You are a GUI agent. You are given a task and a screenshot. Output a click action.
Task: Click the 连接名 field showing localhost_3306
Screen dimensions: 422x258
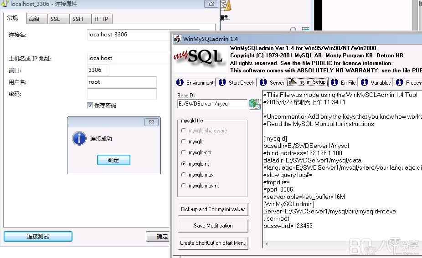[x=129, y=35]
